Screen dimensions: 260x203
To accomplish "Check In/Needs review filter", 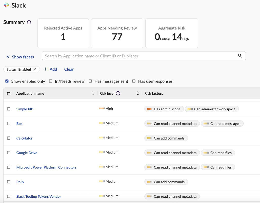I will [x=51, y=81].
